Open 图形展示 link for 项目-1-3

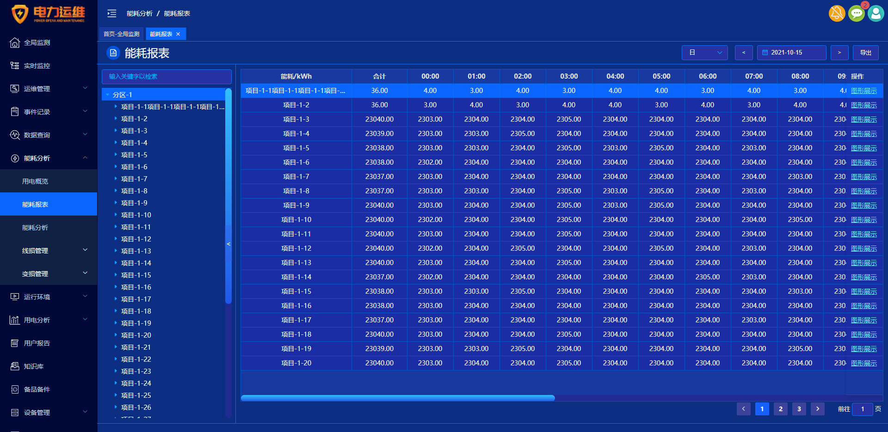click(x=863, y=119)
